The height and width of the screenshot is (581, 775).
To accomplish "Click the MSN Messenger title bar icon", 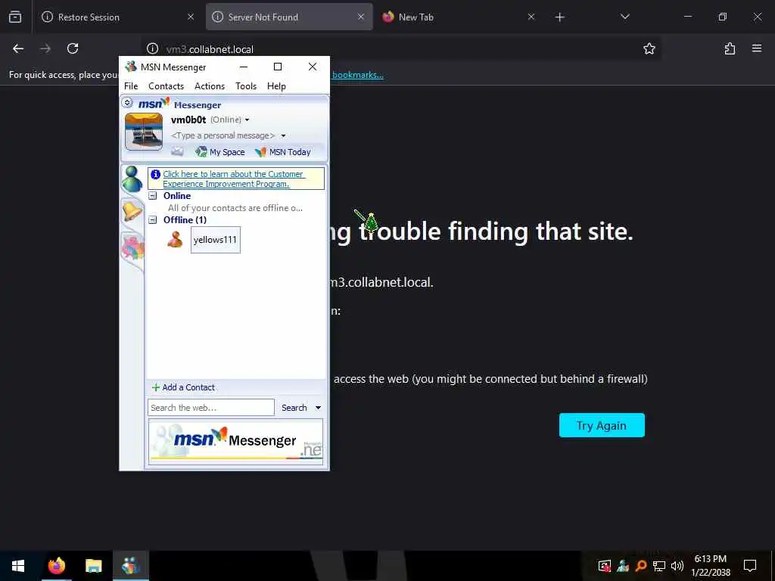I will [x=130, y=67].
